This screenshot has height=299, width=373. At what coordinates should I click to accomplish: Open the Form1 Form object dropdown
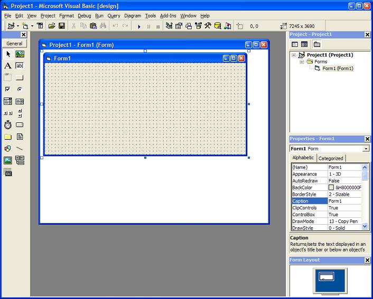[366, 149]
